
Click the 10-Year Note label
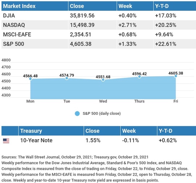[x=36, y=140]
